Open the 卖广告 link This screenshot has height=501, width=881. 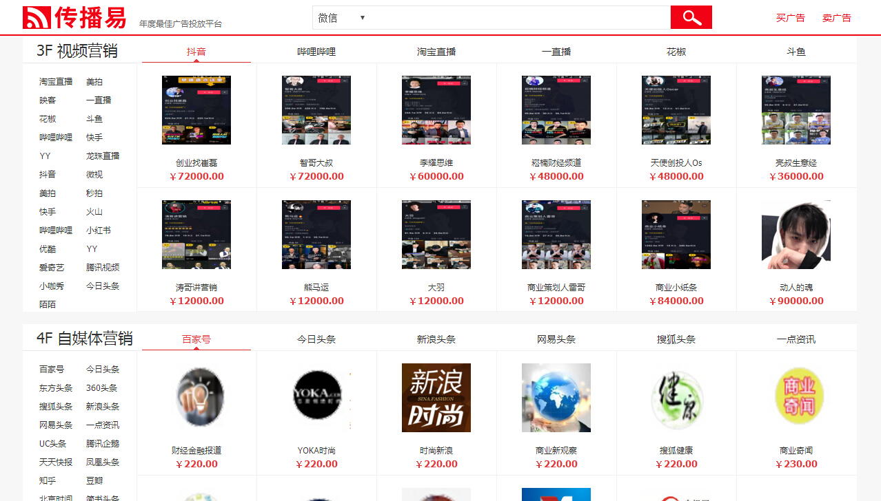coord(836,18)
